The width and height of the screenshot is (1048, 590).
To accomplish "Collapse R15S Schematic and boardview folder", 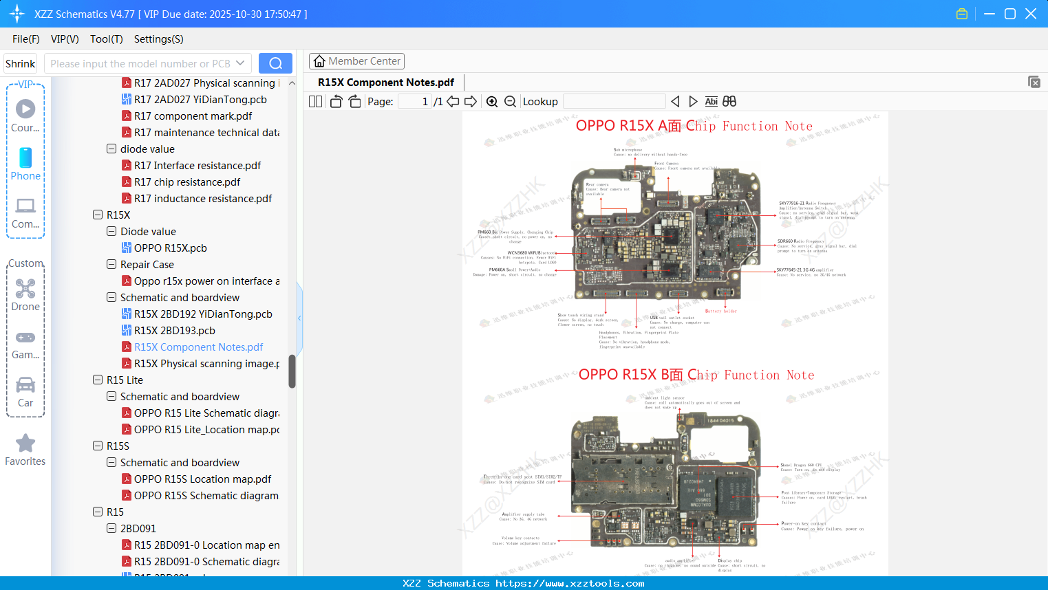I will point(111,462).
